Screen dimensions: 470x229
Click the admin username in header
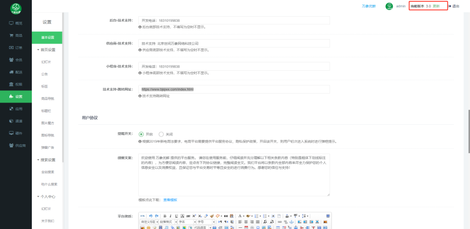[401, 6]
